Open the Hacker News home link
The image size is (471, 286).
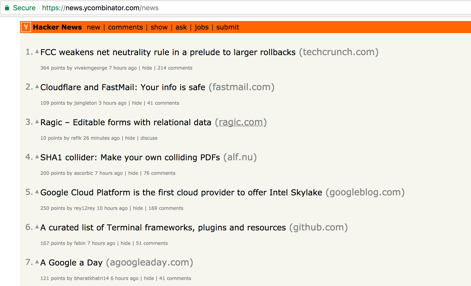(x=57, y=27)
